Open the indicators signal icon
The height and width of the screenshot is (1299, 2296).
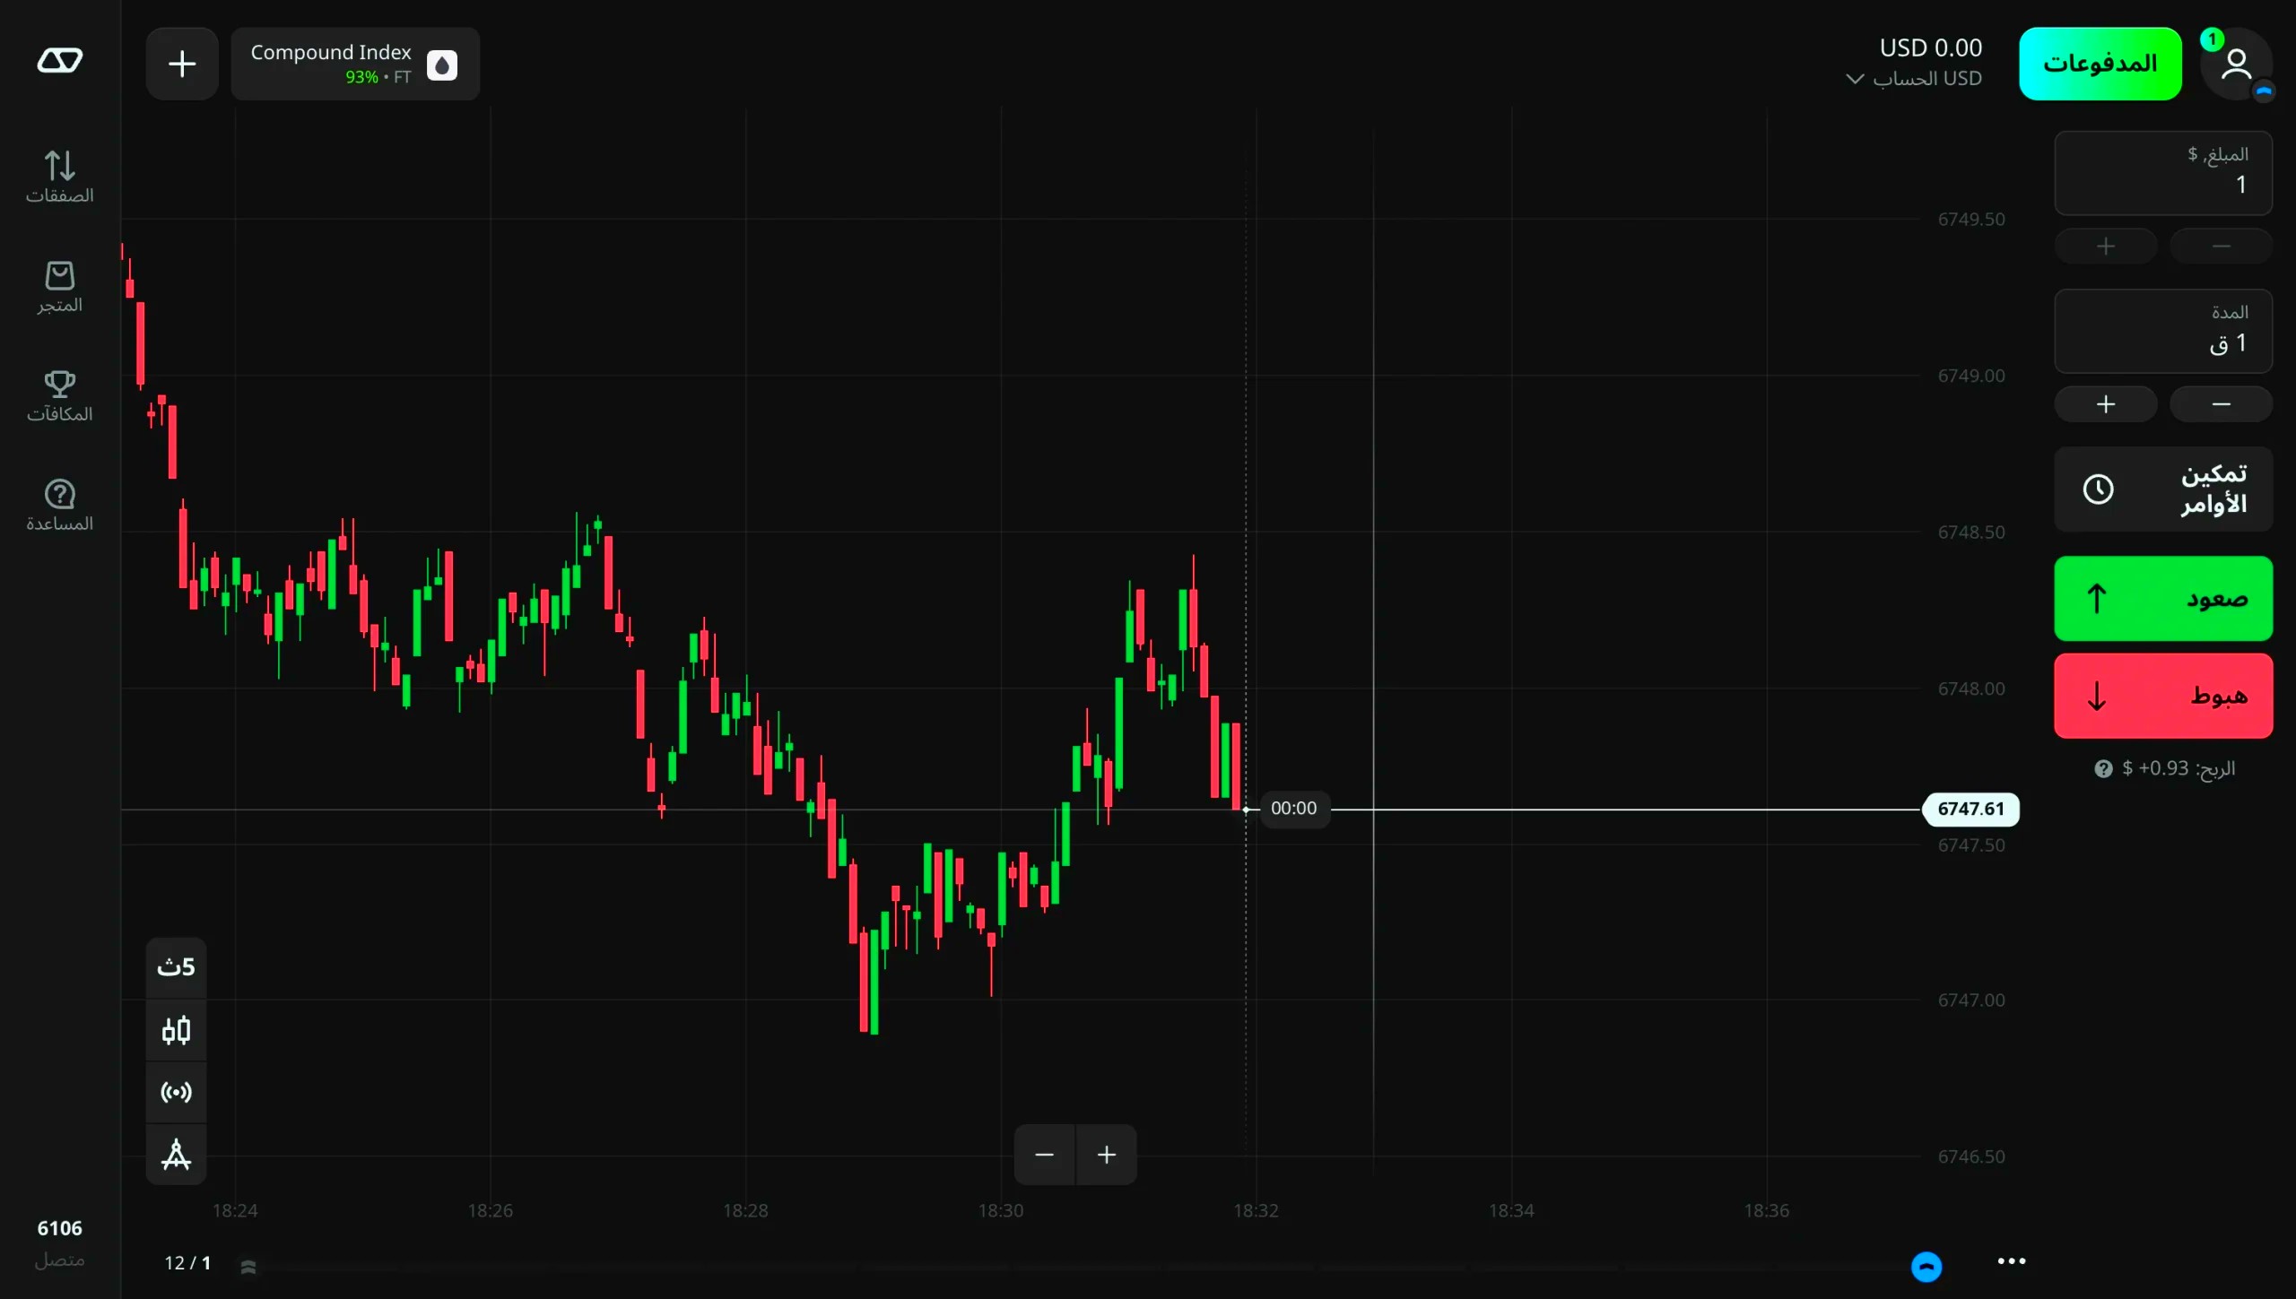click(176, 1092)
